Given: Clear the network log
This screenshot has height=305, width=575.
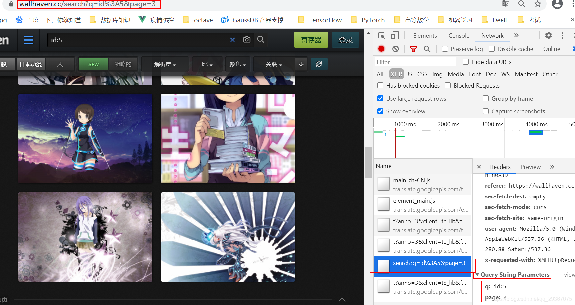Looking at the screenshot, I should pyautogui.click(x=395, y=49).
